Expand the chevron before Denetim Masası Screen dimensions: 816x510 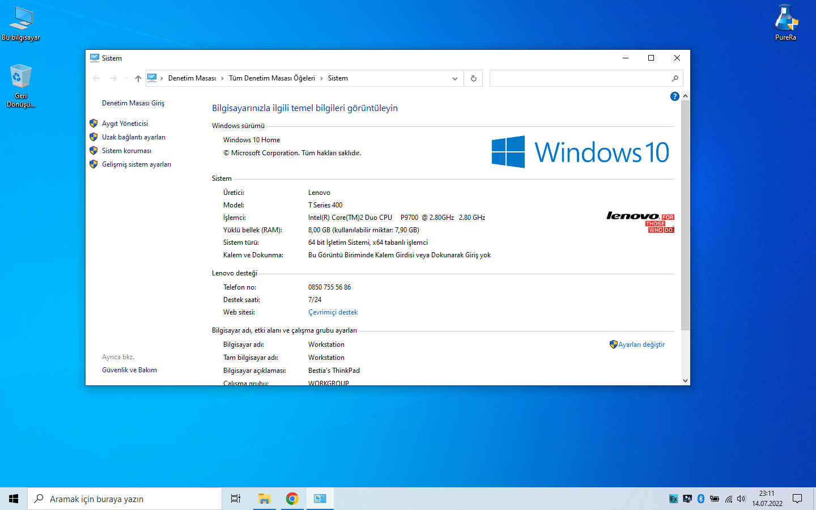(x=162, y=78)
